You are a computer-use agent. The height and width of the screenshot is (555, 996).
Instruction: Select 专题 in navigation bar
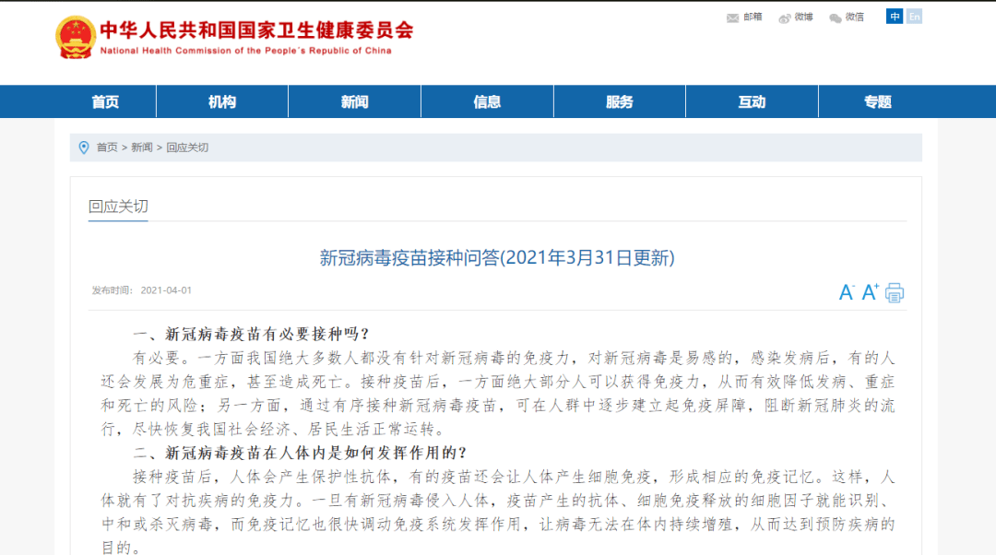[878, 101]
